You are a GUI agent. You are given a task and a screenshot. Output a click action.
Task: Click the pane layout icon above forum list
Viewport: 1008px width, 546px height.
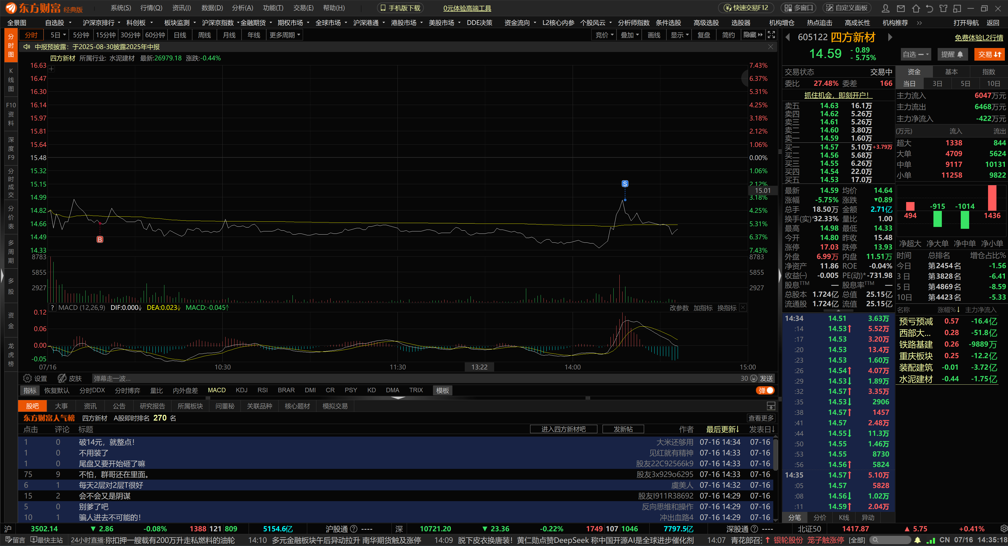770,406
